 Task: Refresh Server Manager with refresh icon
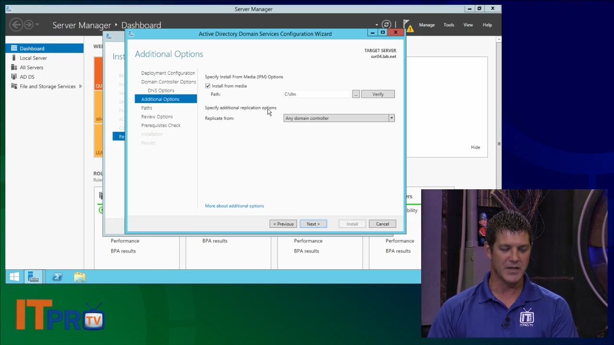coord(386,24)
